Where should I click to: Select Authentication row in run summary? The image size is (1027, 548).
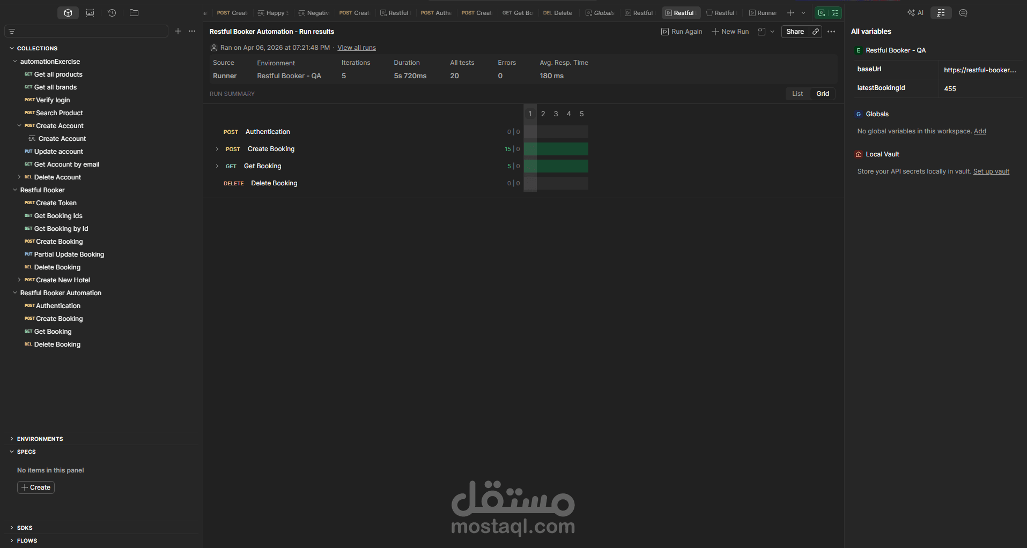268,132
